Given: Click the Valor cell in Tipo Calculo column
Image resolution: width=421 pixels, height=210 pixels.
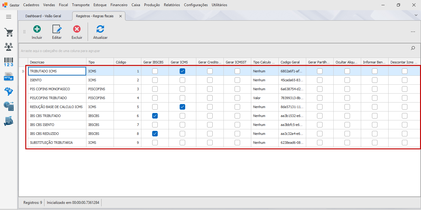Looking at the screenshot, I should [x=265, y=98].
